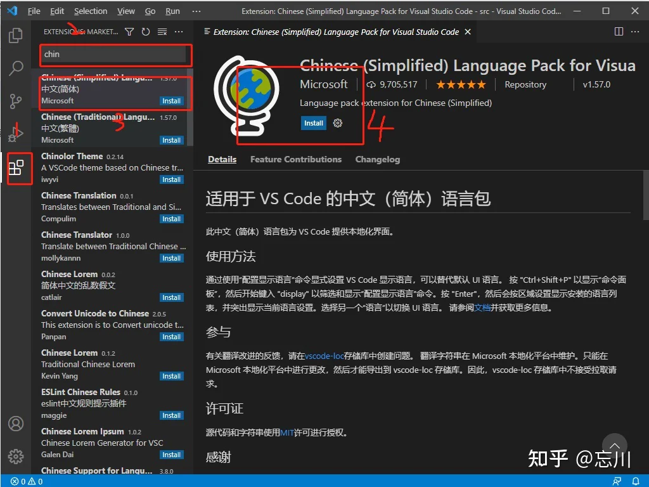Refresh the extensions list
The width and height of the screenshot is (649, 487).
pyautogui.click(x=146, y=32)
